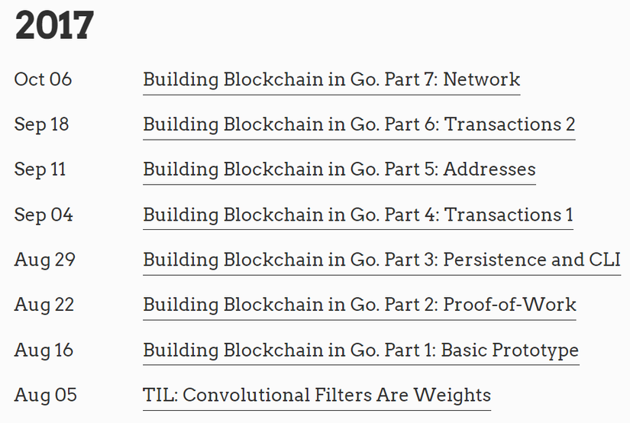Click the Sep 04 date text
Screen dimensions: 630x423
(44, 215)
